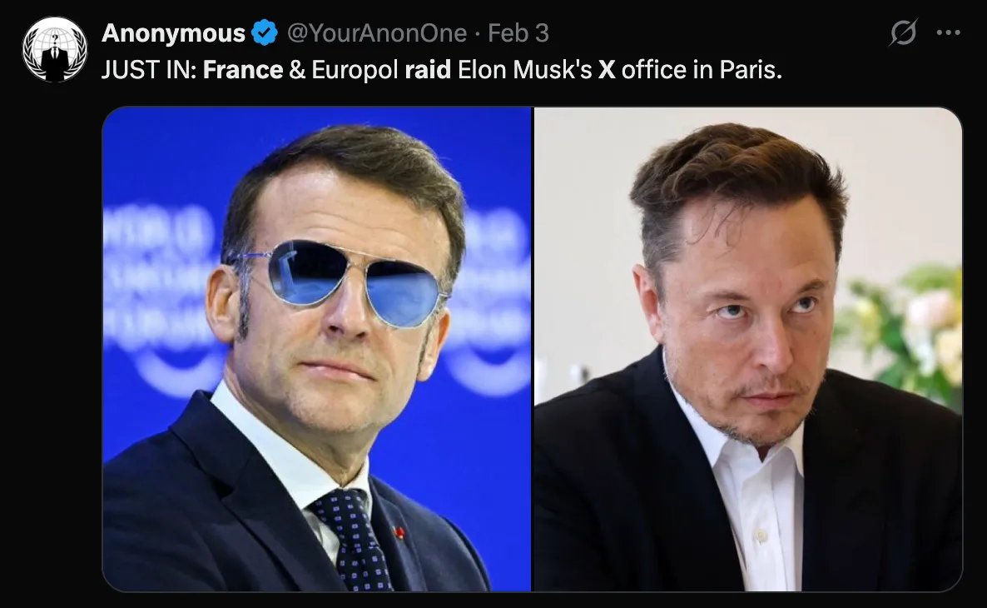Viewport: 987px width, 608px height.
Task: Open the Anonymous account profile avatar
Action: (55, 49)
